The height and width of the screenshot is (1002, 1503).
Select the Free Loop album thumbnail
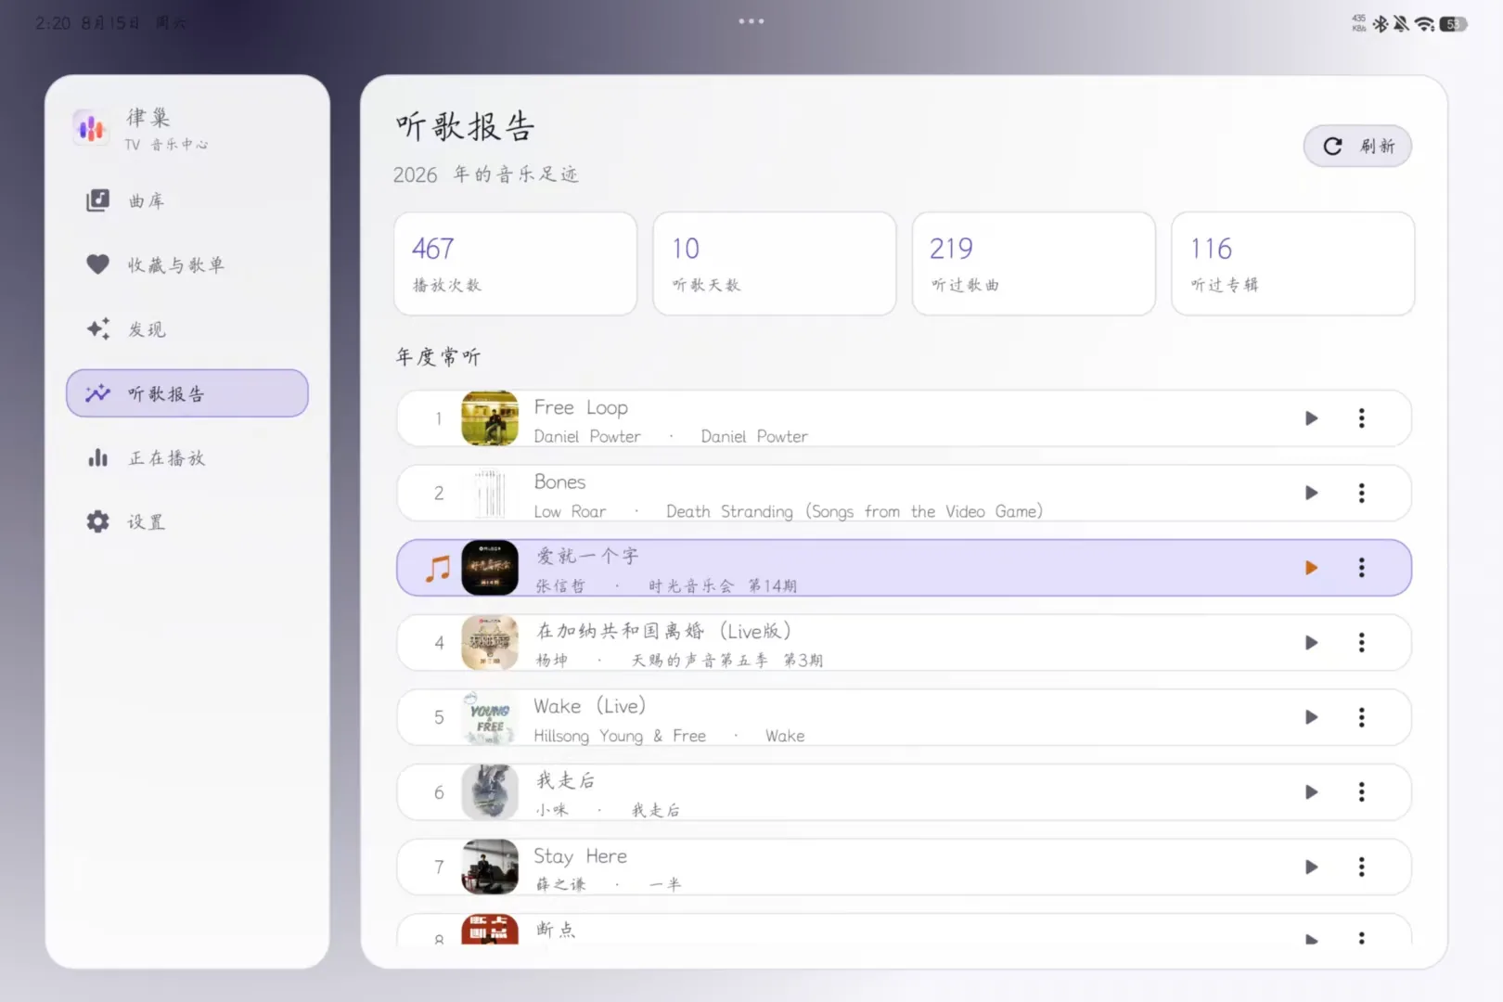(490, 418)
